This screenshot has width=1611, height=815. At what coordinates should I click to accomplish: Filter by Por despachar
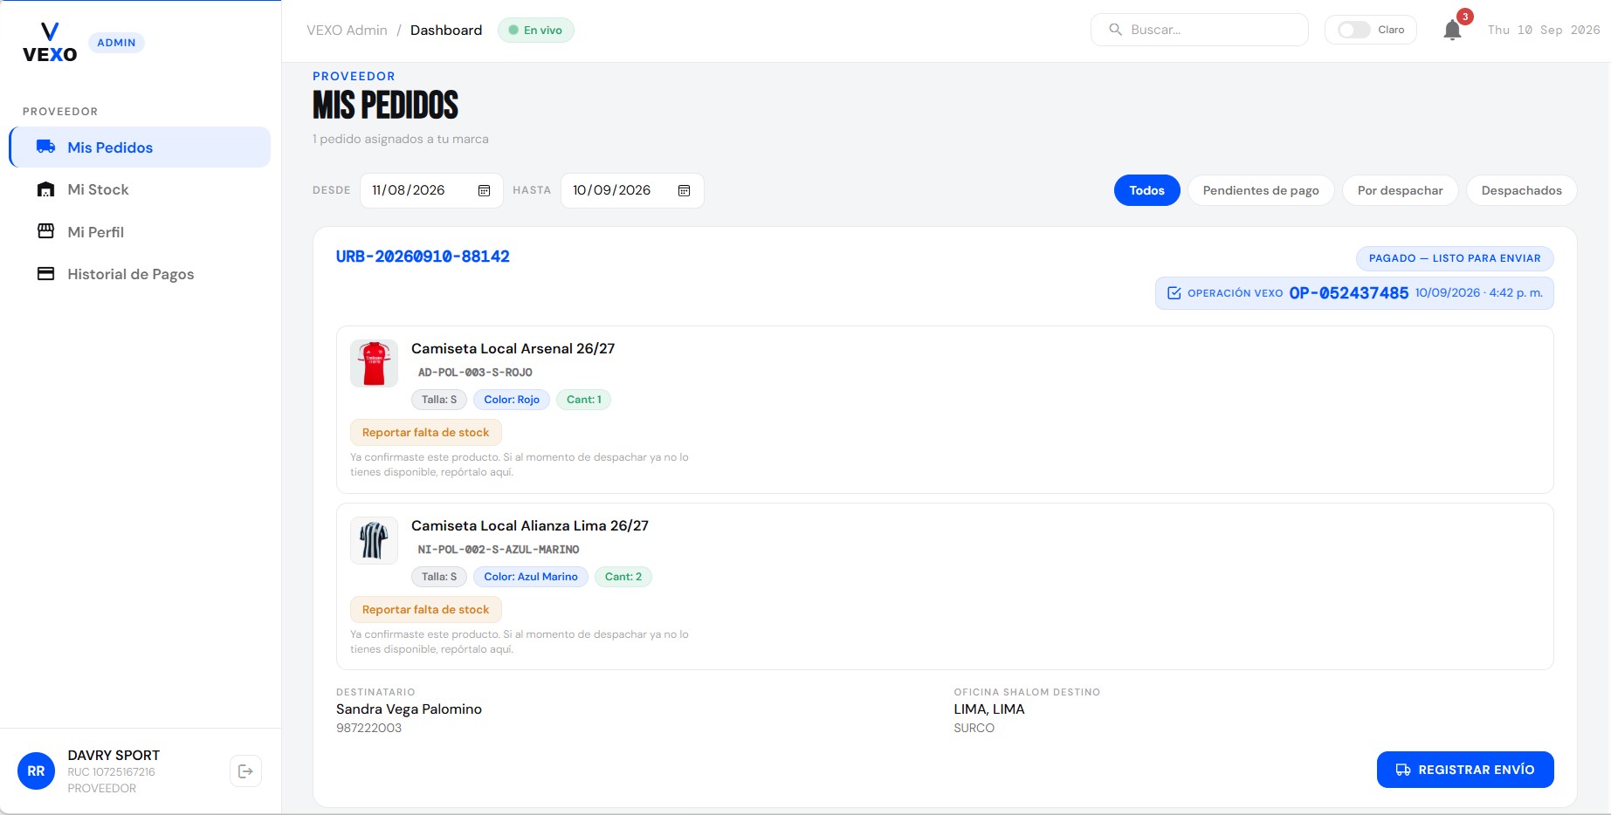(1400, 190)
